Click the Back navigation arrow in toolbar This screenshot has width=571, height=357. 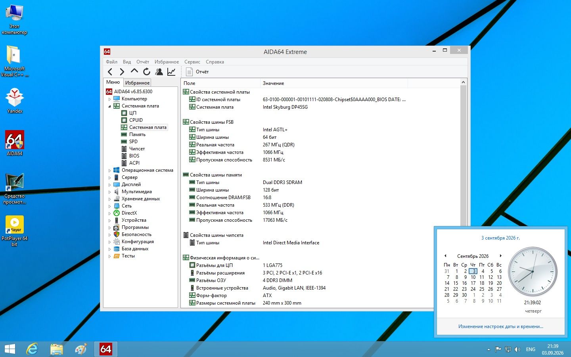point(110,72)
